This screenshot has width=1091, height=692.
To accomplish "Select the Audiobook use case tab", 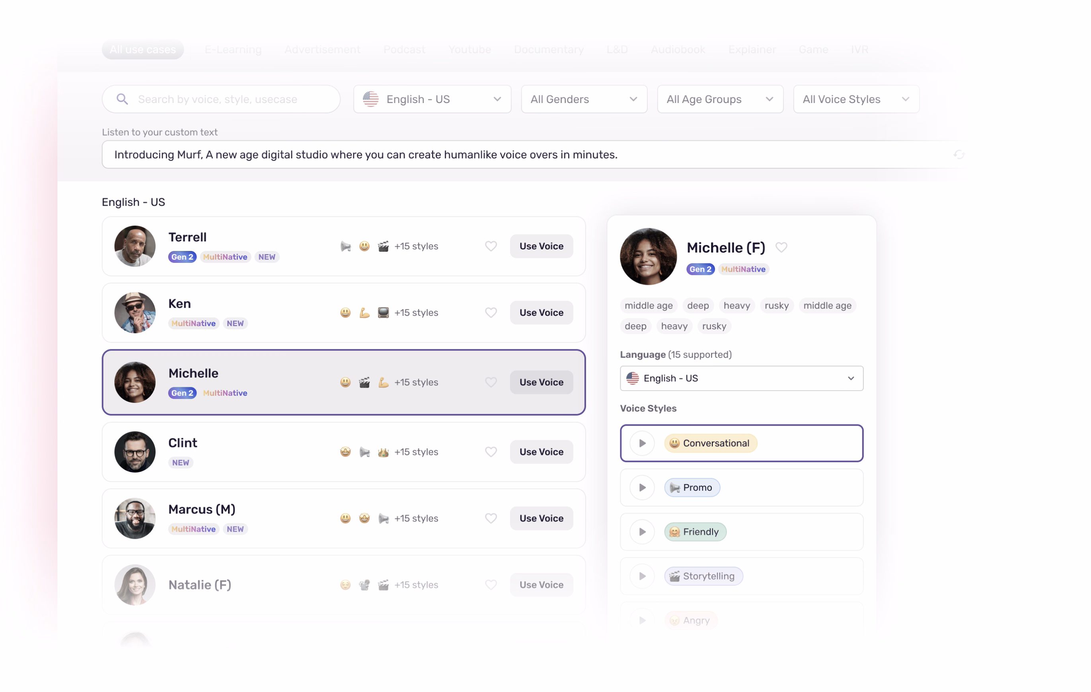I will [678, 49].
